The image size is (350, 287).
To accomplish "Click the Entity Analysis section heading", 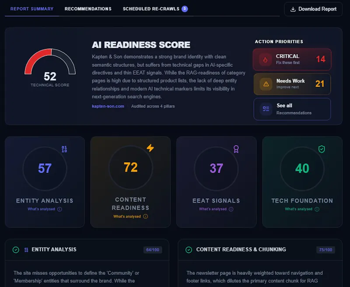I will (54, 249).
